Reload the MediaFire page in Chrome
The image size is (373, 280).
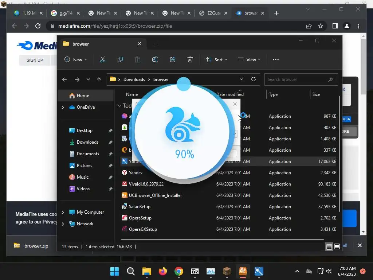(38, 26)
